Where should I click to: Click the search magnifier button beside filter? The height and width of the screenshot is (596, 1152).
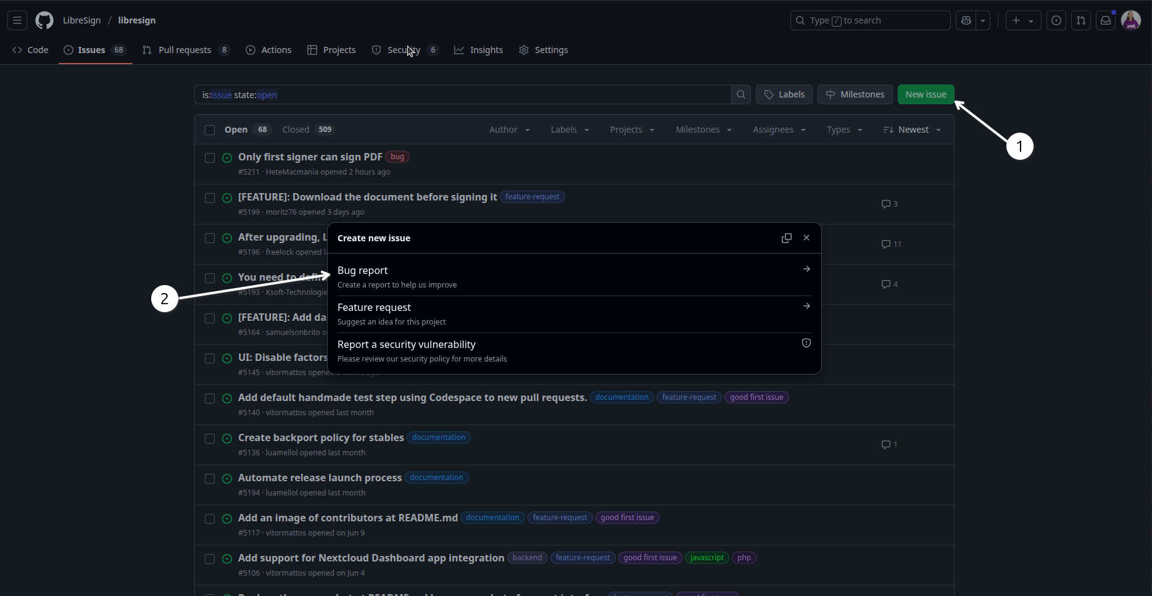(x=741, y=94)
